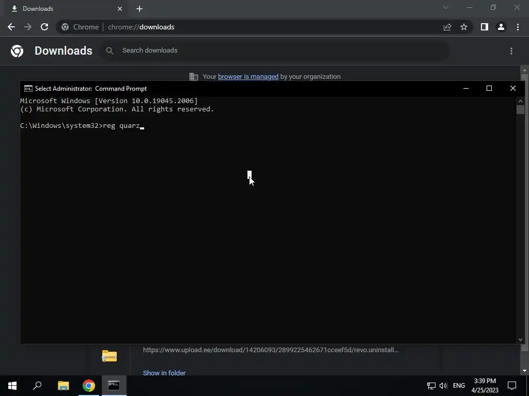Bookmark this tab with the star icon
This screenshot has width=529, height=396.
[x=464, y=27]
